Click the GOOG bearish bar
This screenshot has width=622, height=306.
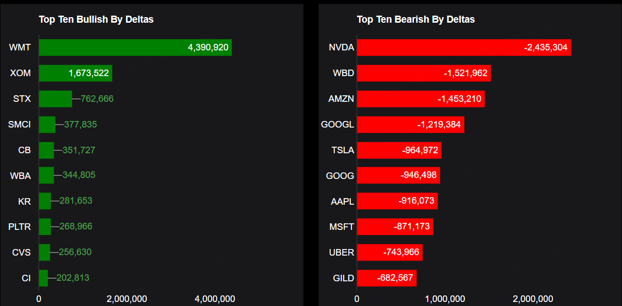coord(398,175)
